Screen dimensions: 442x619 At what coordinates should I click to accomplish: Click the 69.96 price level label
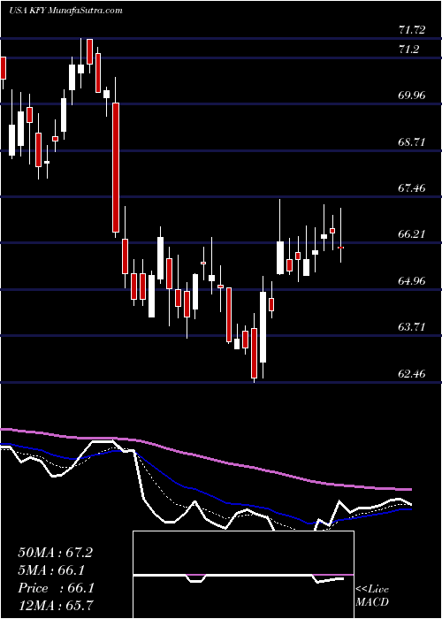tap(412, 96)
